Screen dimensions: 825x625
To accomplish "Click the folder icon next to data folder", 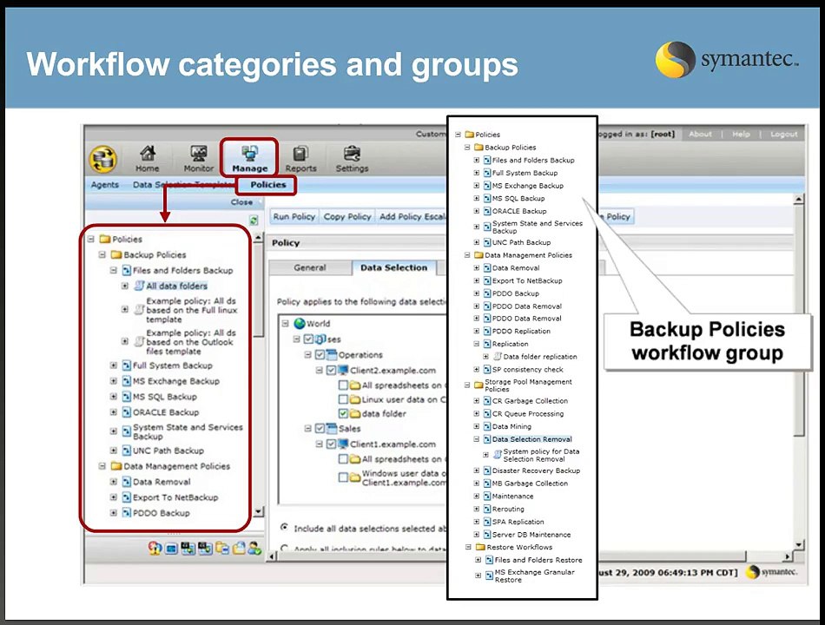I will pyautogui.click(x=355, y=413).
